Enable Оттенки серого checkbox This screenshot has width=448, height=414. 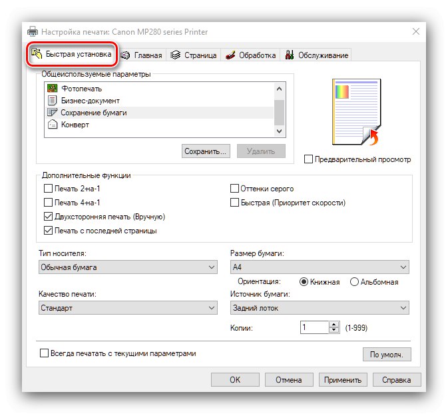coord(234,188)
